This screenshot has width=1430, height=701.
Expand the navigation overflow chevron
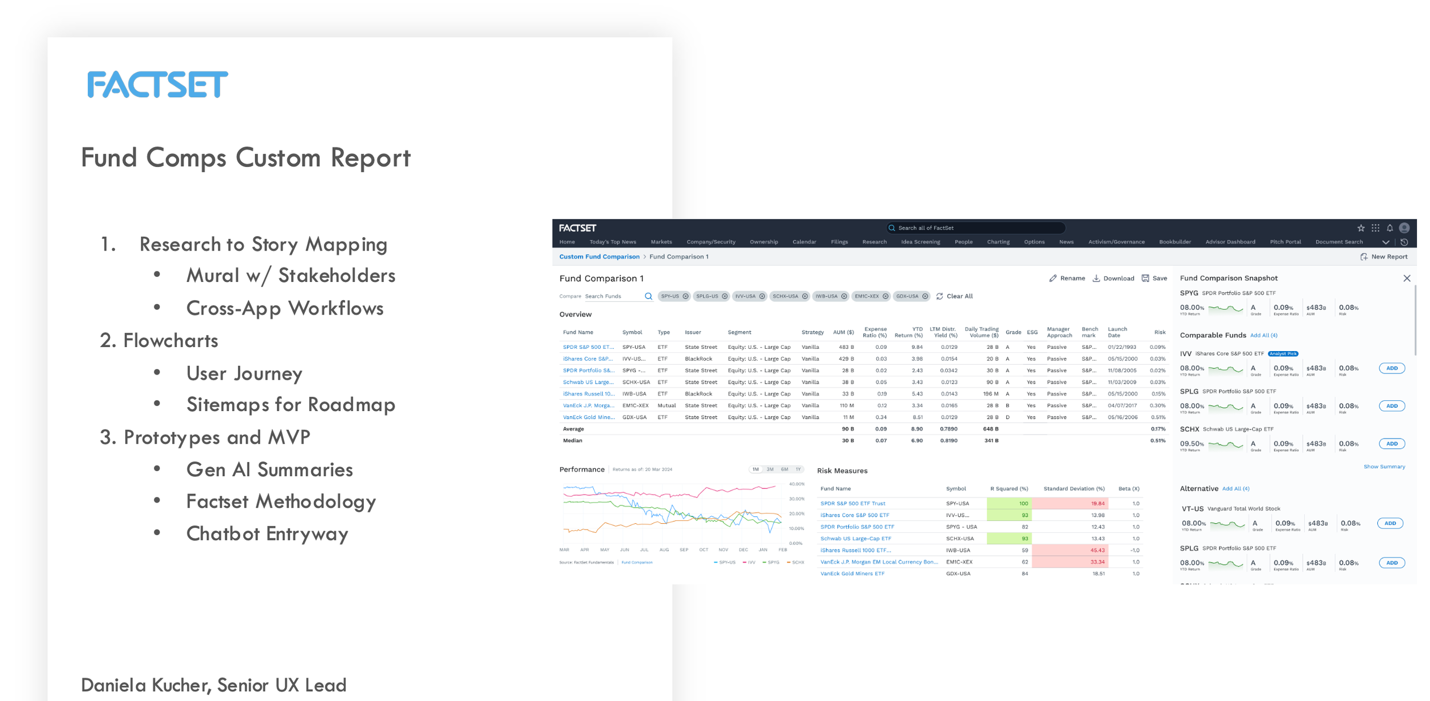click(x=1385, y=242)
